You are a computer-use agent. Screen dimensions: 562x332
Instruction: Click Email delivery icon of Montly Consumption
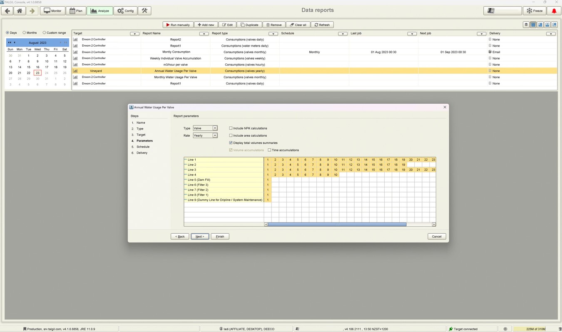pos(490,52)
